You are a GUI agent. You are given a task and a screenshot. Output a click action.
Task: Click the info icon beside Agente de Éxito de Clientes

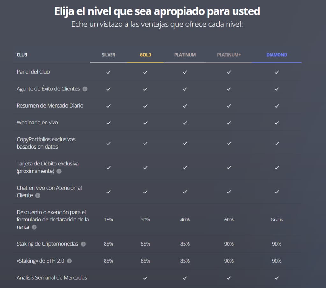[84, 89]
